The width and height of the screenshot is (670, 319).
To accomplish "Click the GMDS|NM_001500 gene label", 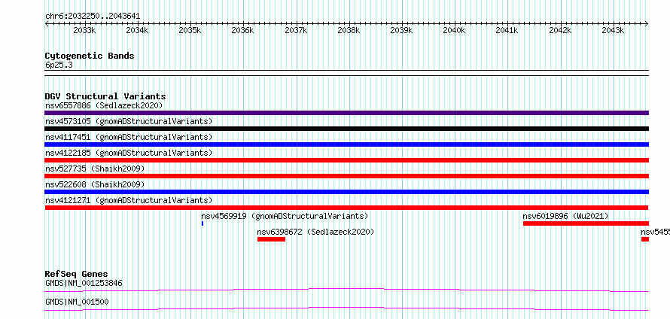I will [77, 302].
